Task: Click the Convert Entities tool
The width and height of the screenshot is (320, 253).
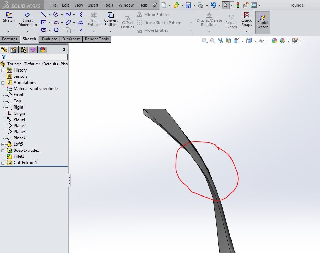Action: 111,20
